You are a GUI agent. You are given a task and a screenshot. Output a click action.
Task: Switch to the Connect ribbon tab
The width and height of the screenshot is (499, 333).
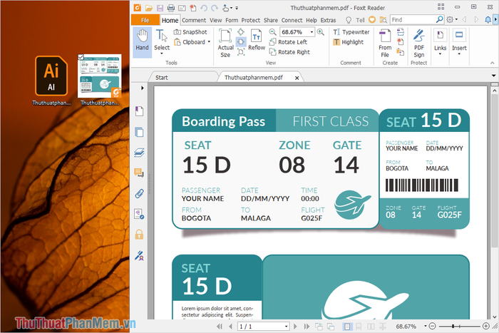point(292,20)
